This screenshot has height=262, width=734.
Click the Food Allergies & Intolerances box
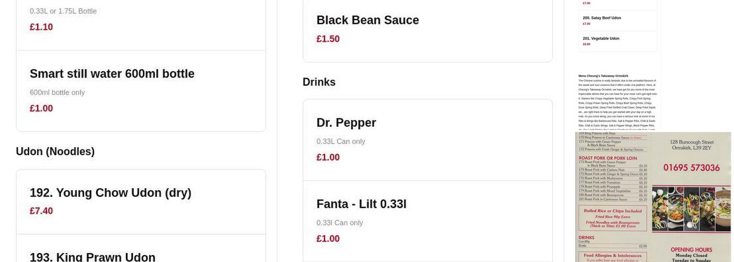(612, 256)
